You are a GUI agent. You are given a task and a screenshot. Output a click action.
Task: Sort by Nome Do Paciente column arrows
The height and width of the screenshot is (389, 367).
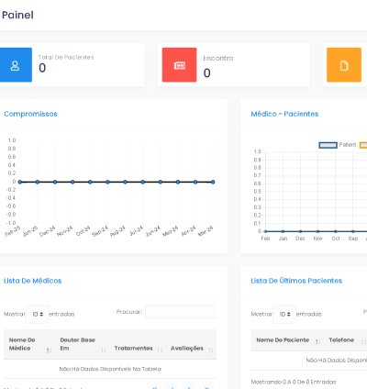click(x=317, y=342)
